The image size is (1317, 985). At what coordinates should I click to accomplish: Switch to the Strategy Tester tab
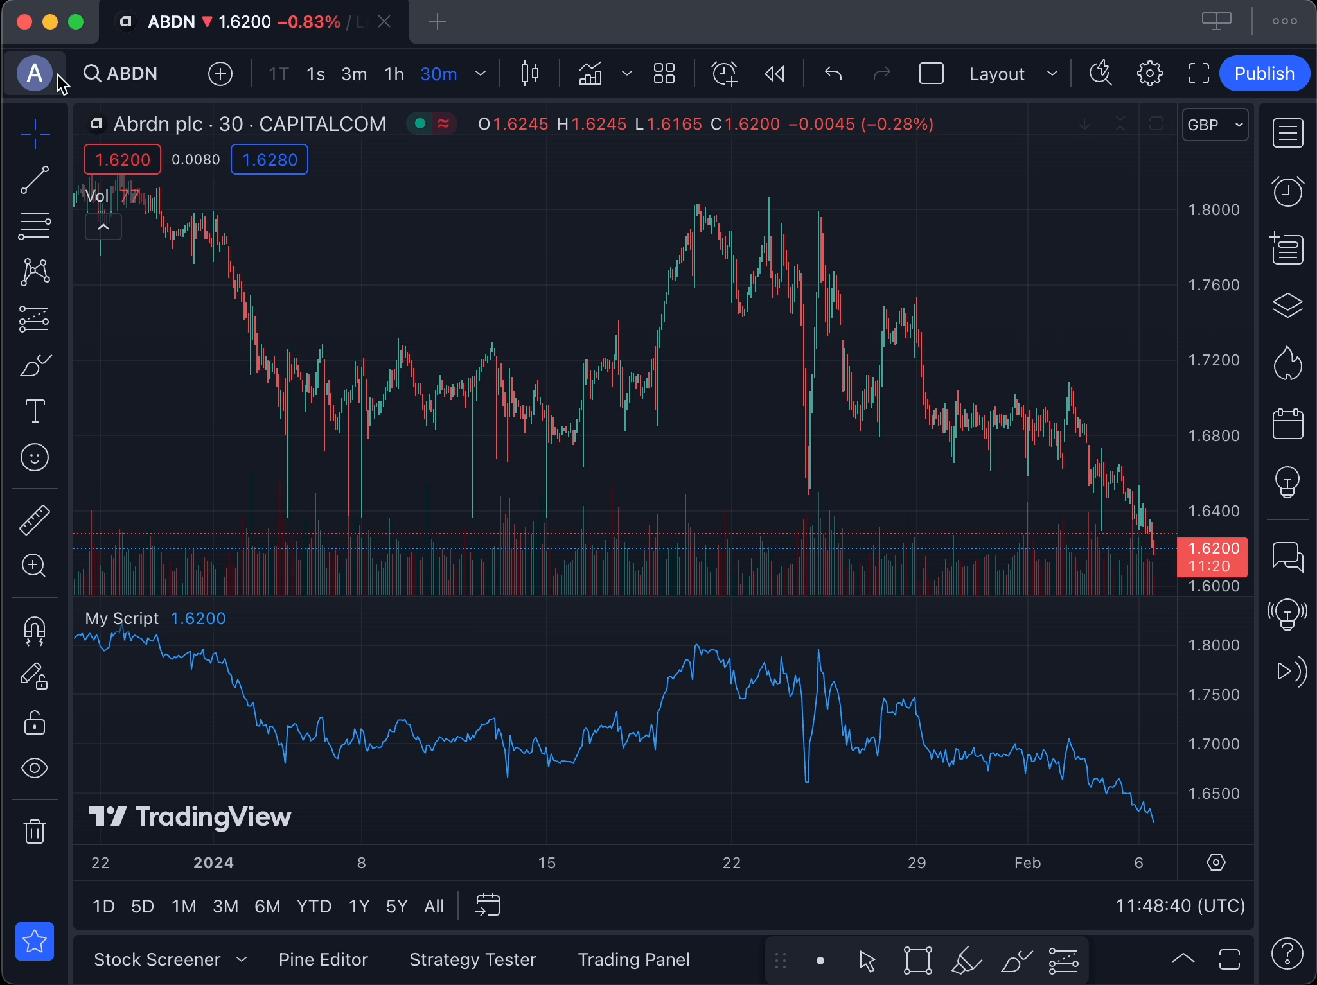pyautogui.click(x=472, y=959)
